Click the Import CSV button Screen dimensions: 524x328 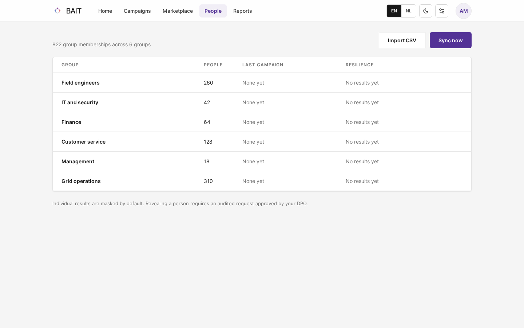click(x=402, y=40)
